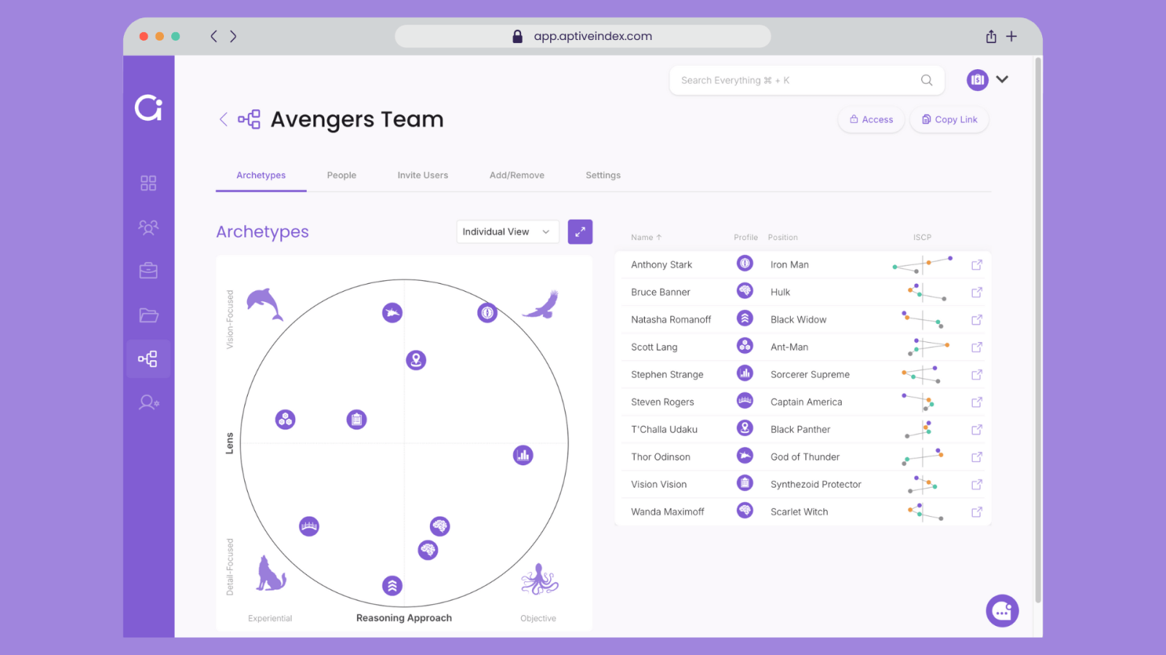The image size is (1166, 655).
Task: Click the share icon in browser toolbar
Action: [x=990, y=36]
